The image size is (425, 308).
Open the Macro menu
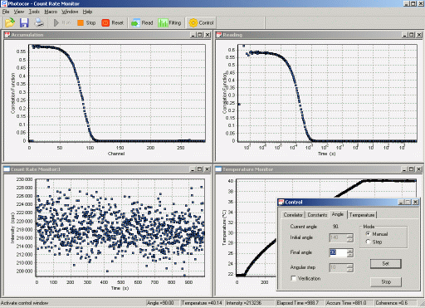point(51,12)
